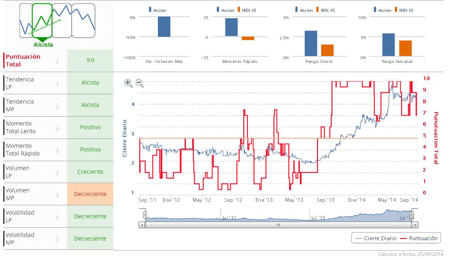Toggle Cierre Diario series in legend
The height and width of the screenshot is (260, 449).
pos(375,238)
